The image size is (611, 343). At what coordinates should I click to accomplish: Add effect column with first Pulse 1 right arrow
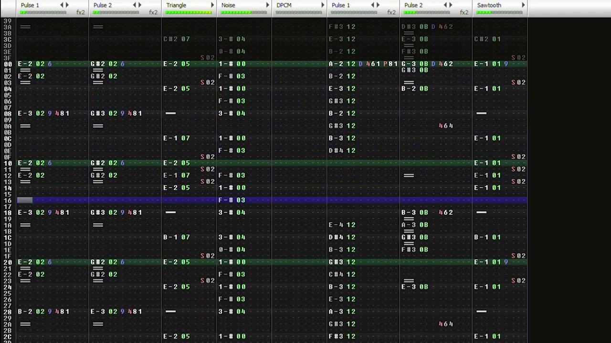(x=67, y=5)
